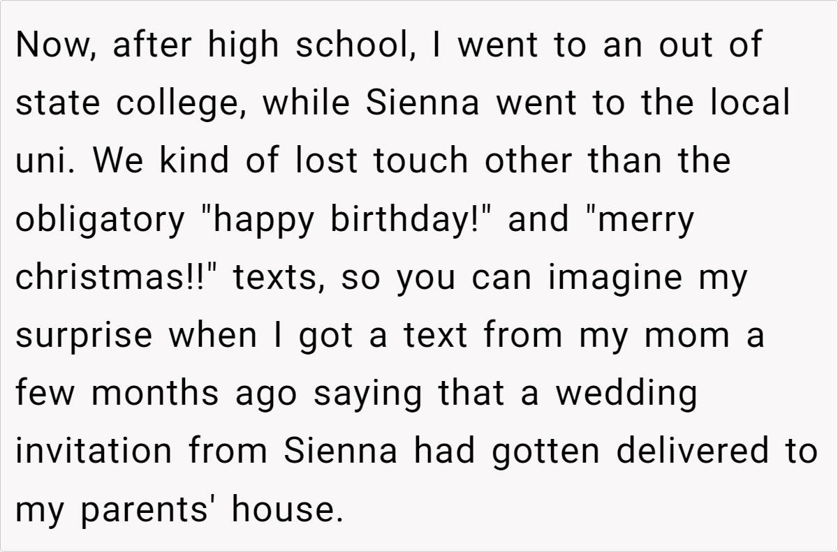Click the word "house." at paragraph end
This screenshot has width=838, height=552.
[288, 509]
